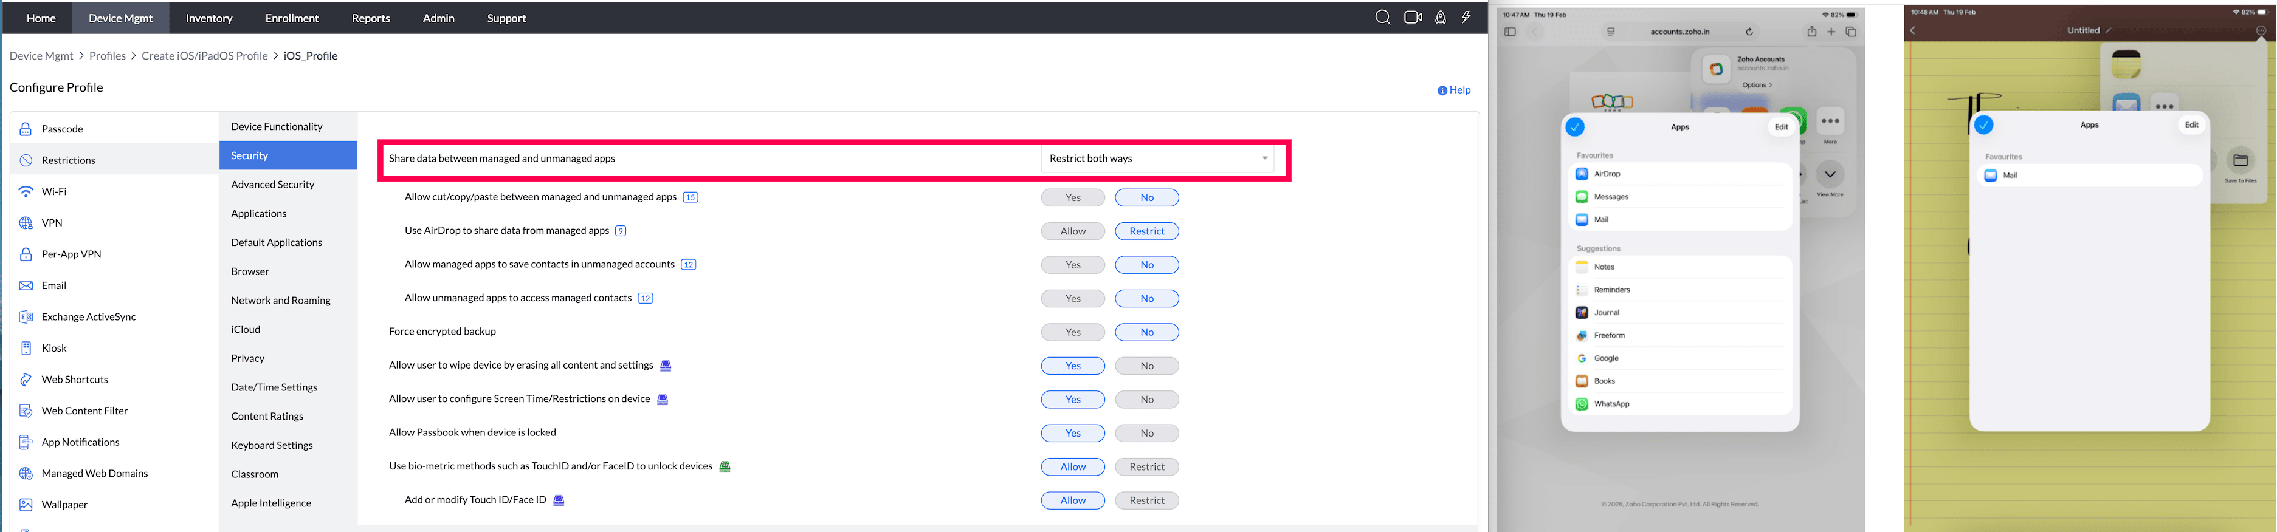2277x532 pixels.
Task: Click the icon beside bio-metric unlock setting
Action: [x=725, y=466]
